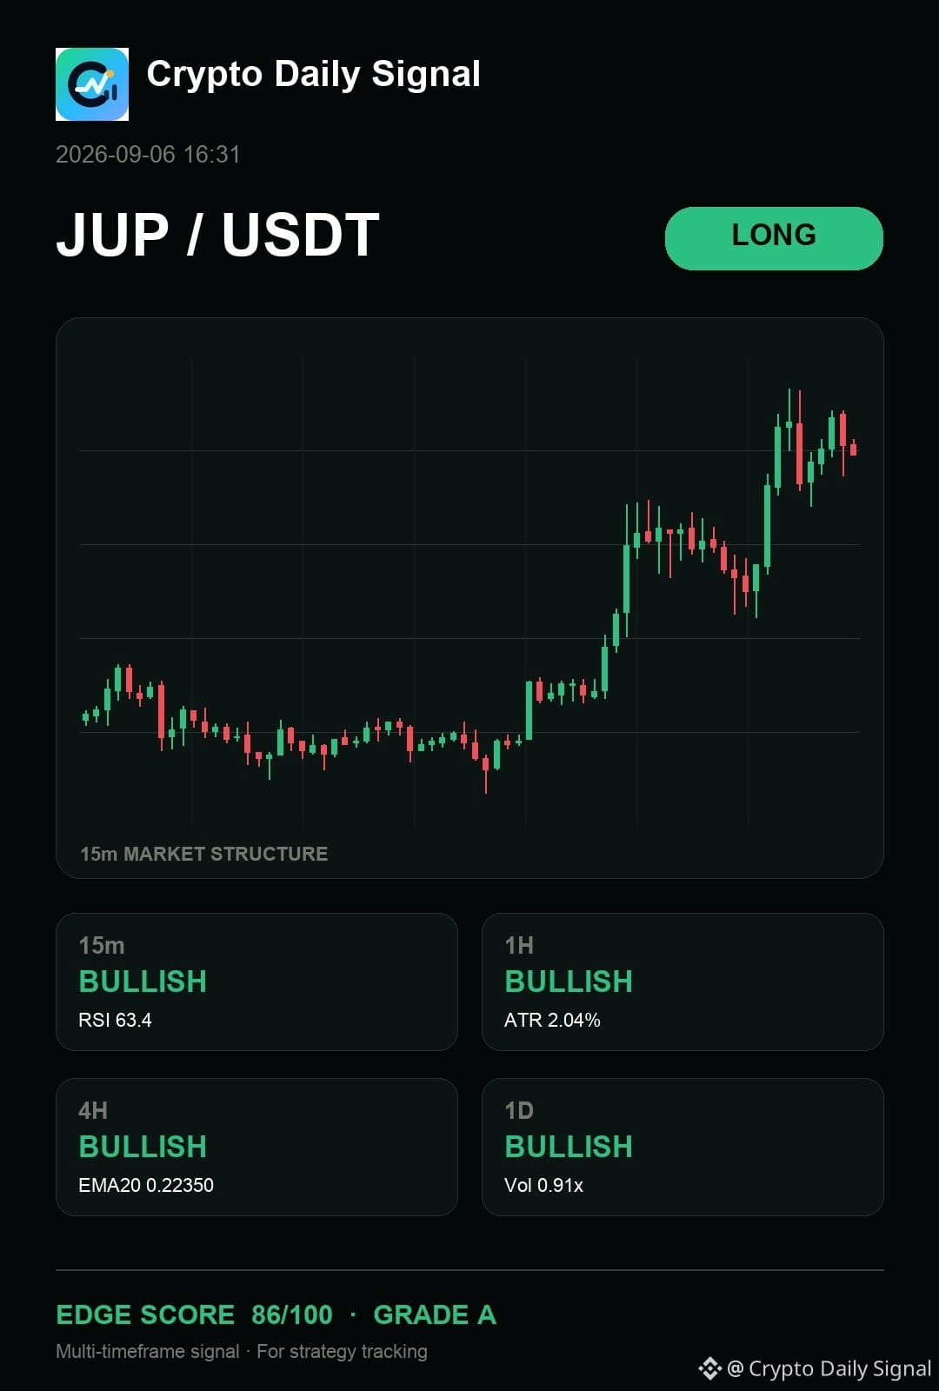Click the GRADE A label
This screenshot has width=939, height=1391.
click(x=435, y=1314)
